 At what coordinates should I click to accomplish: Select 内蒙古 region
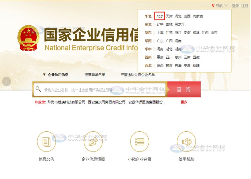coord(198,16)
